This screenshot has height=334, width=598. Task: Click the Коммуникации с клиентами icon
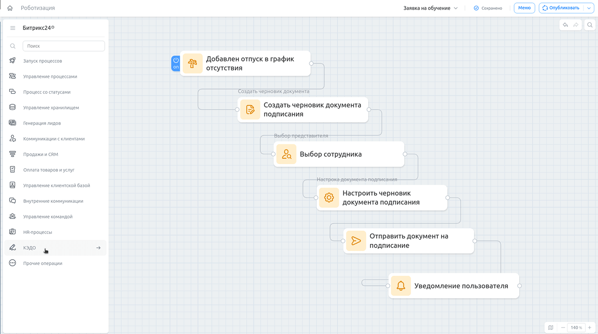pyautogui.click(x=12, y=138)
